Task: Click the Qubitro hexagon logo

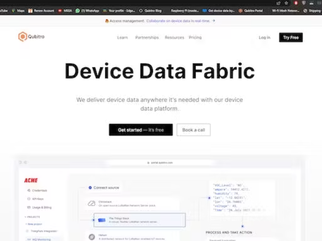Action: tap(22, 37)
